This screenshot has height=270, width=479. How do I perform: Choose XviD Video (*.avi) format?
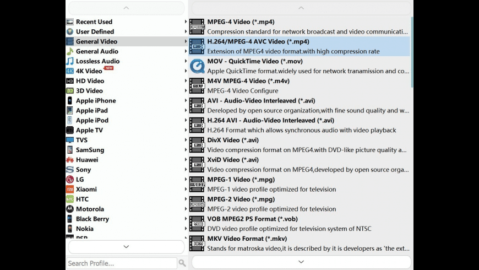pos(300,165)
